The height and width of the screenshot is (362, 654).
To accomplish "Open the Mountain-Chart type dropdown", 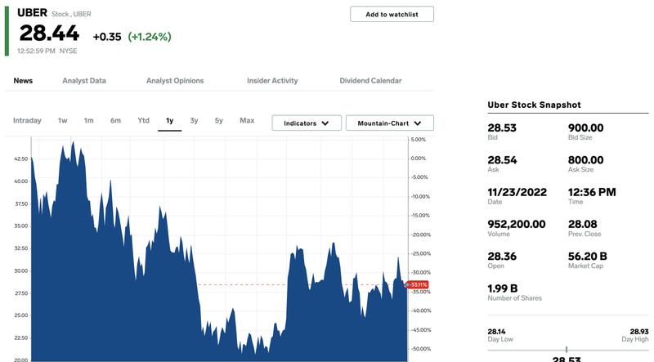I will (390, 123).
